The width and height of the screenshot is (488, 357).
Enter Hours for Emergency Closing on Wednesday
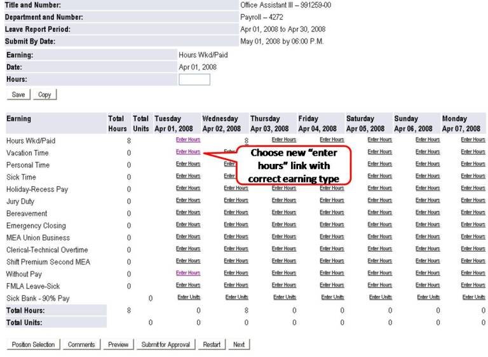[236, 225]
